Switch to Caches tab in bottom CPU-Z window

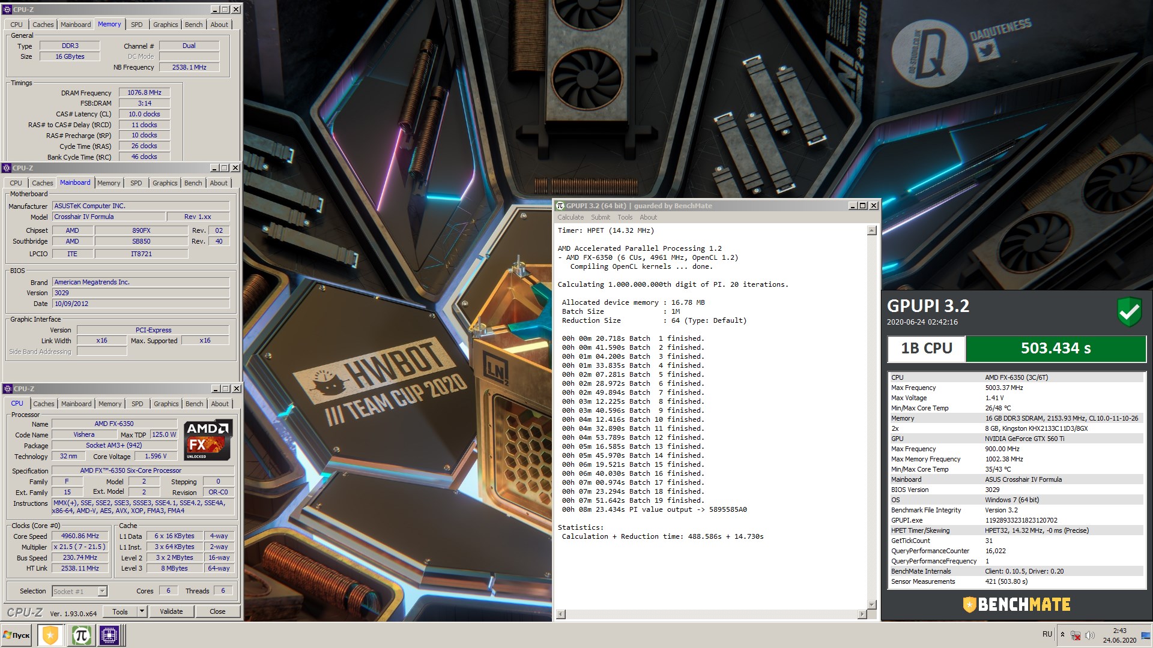click(x=44, y=404)
